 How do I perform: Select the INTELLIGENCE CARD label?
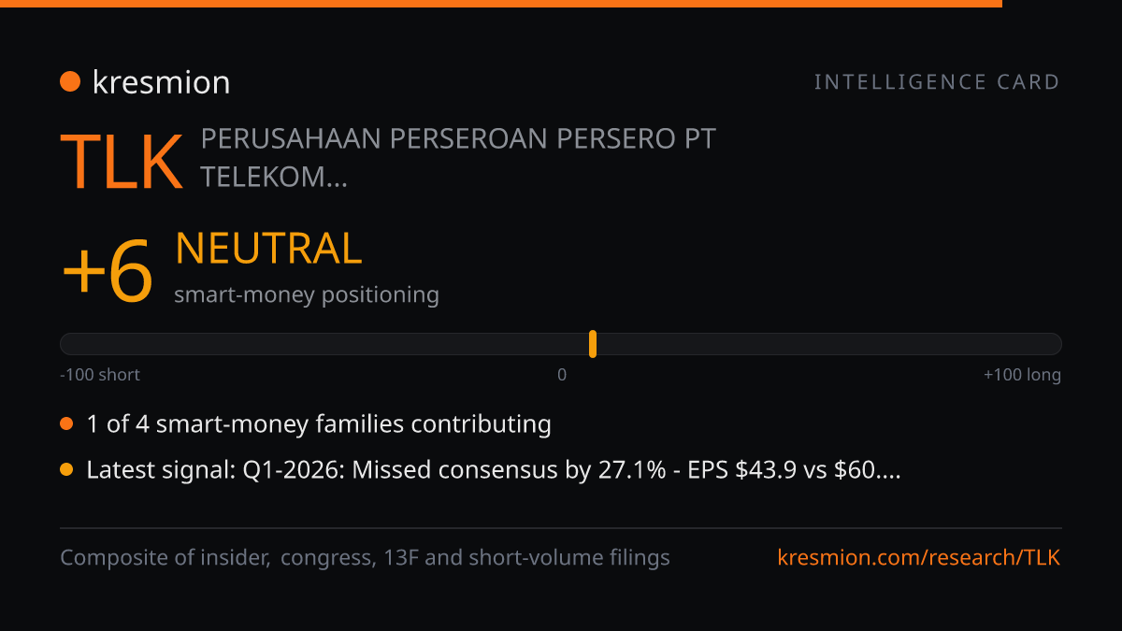[x=937, y=82]
